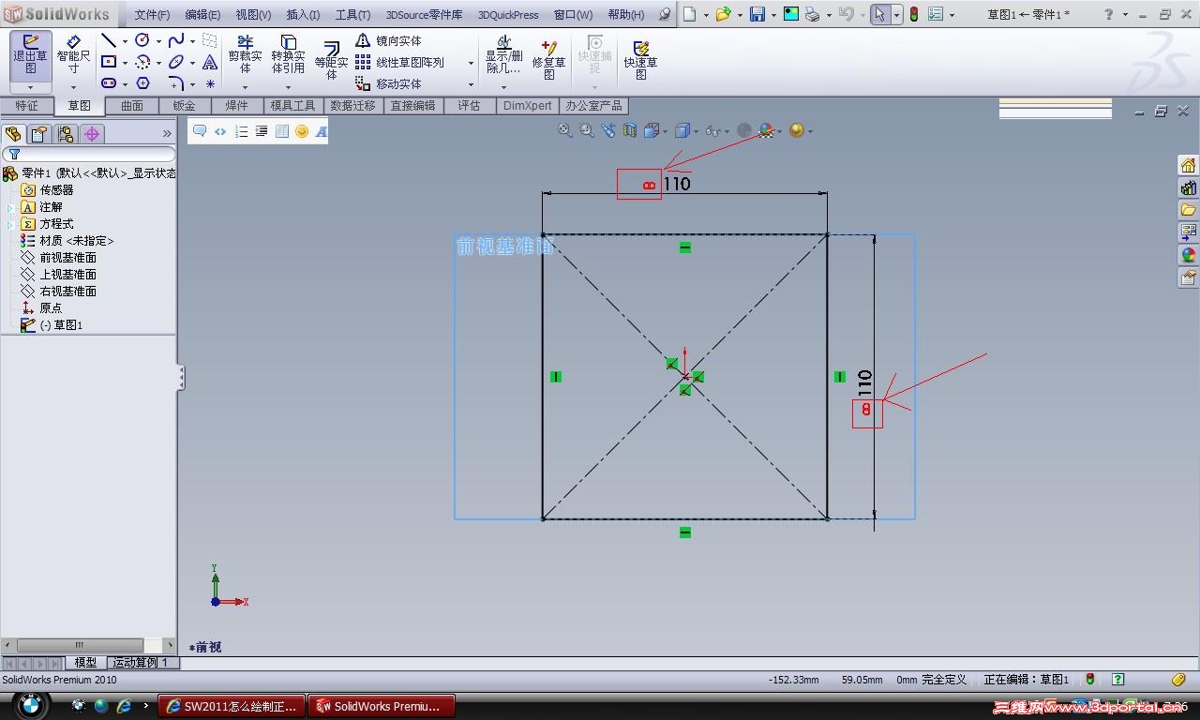Viewport: 1200px width, 720px height.
Task: Open the Linear Sketch Pattern dropdown arrow
Action: pyautogui.click(x=471, y=63)
